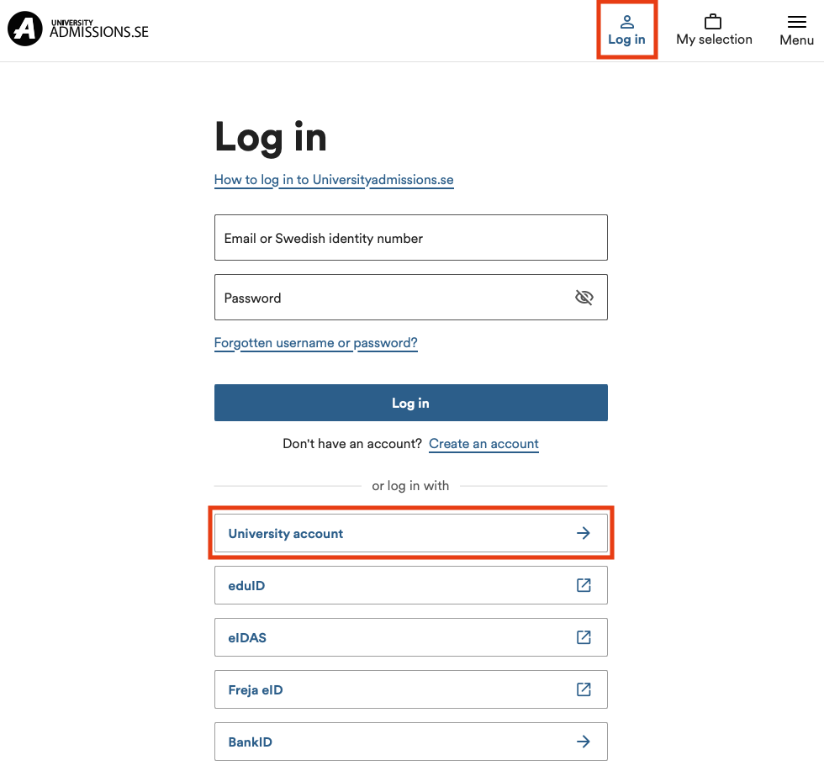Toggle password visibility eye icon
Image resolution: width=824 pixels, height=776 pixels.
[x=584, y=298]
